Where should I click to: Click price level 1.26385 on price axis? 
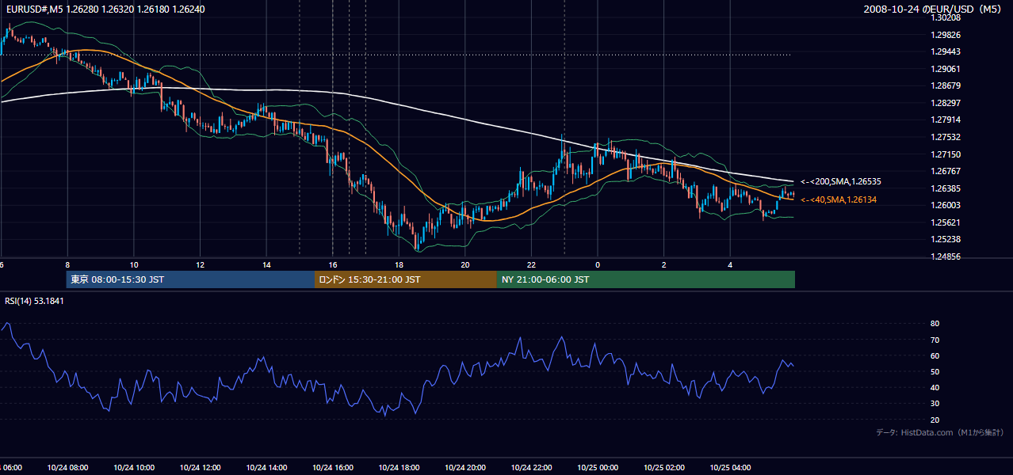946,188
